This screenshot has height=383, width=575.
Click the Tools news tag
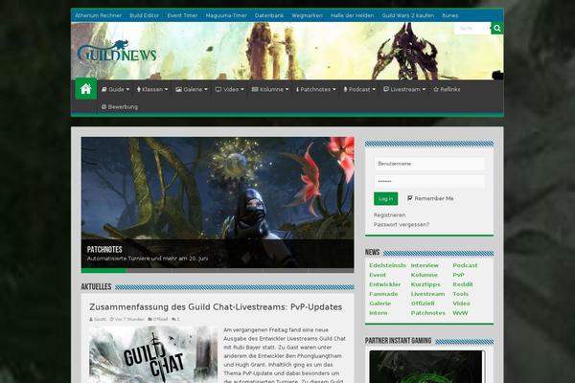tap(461, 294)
